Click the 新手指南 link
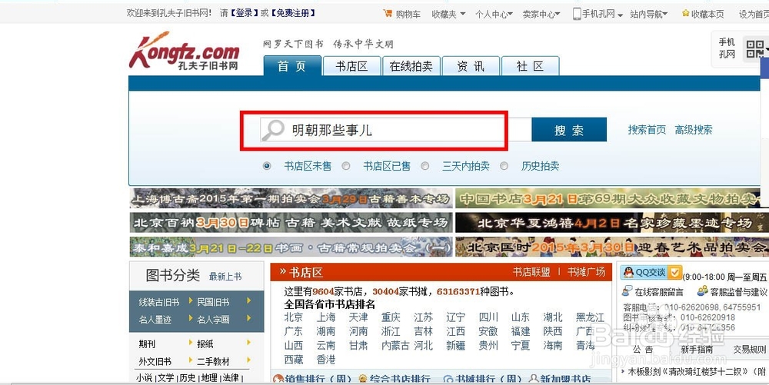The image size is (769, 385). click(697, 349)
